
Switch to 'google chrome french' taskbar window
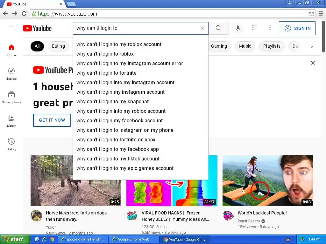click(83, 240)
